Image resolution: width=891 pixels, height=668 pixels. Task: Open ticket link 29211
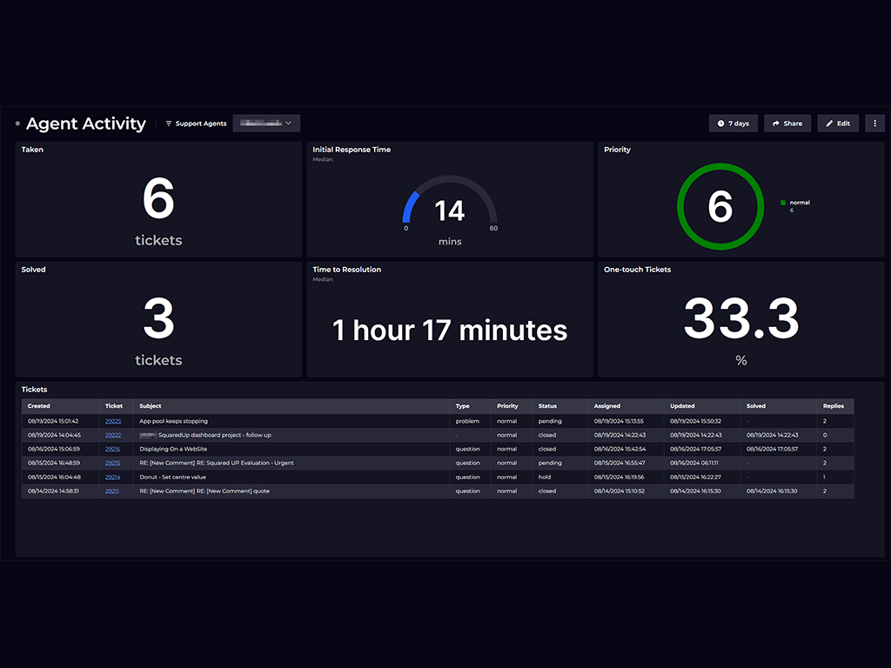coord(113,491)
